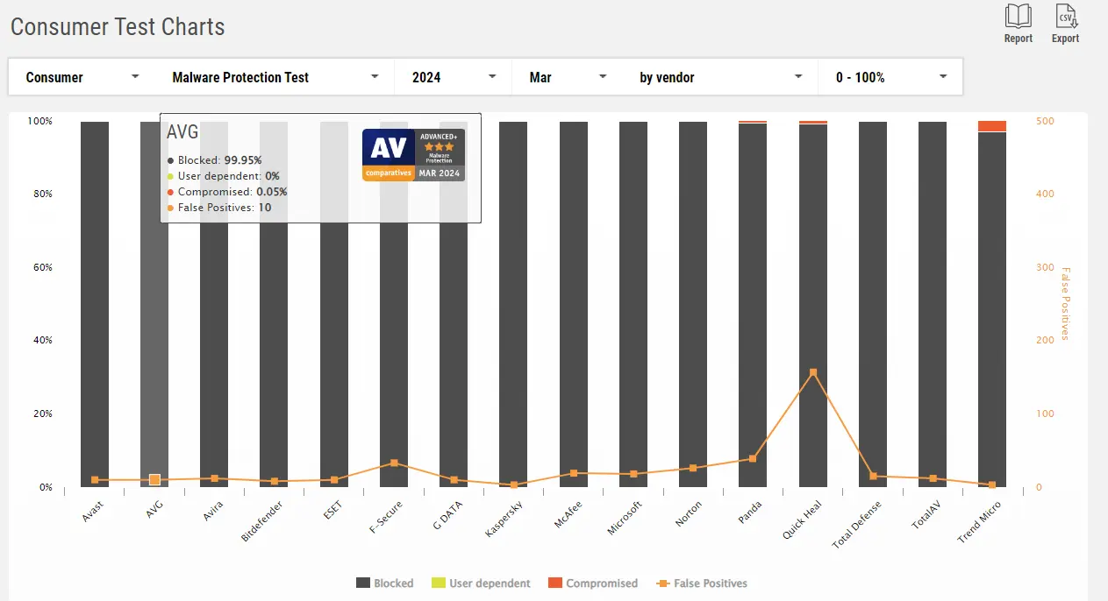Click the Bitdefender axis label
1108x601 pixels.
coord(261,521)
